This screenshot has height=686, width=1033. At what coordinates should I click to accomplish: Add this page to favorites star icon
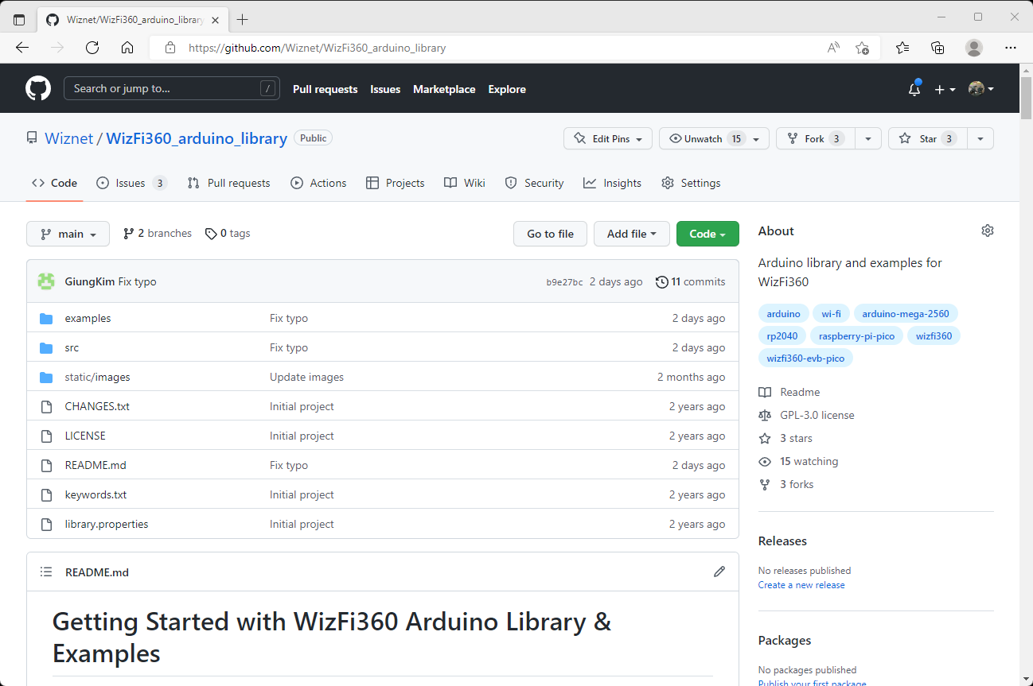click(x=862, y=48)
